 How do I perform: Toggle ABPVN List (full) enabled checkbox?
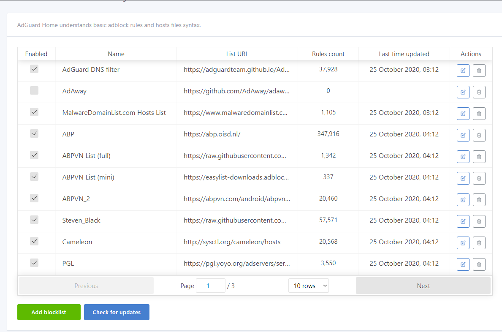click(x=34, y=155)
